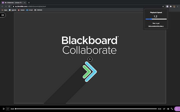Select the Bb Collaborate Lecture 13 tab
Viewport: 180px width, 112px height.
(14, 3)
